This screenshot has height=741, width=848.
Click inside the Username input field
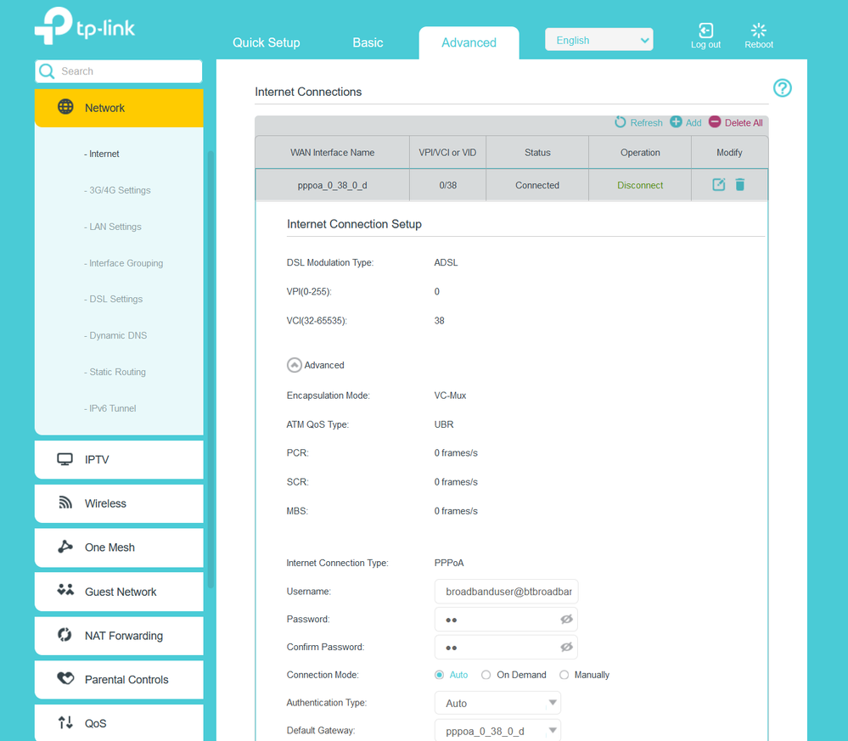[x=506, y=591]
